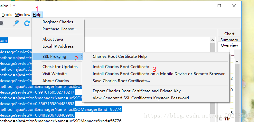Click the blue pen compose toolbar icon
The width and height of the screenshot is (254, 122).
coord(16,23)
